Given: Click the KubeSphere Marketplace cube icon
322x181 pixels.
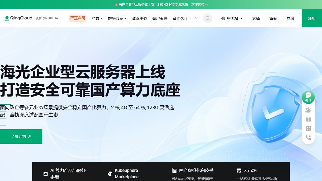Looking at the screenshot, I should (110, 174).
